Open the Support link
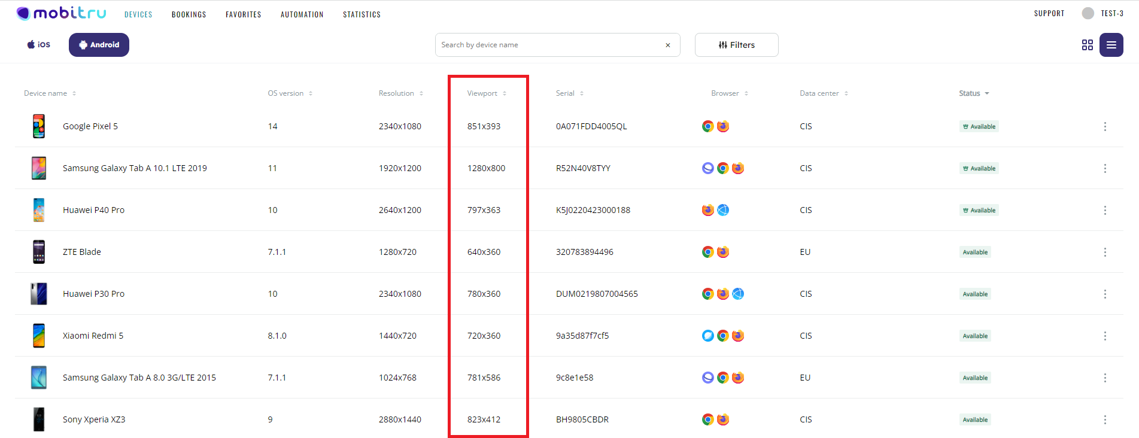This screenshot has height=438, width=1139. click(1049, 13)
